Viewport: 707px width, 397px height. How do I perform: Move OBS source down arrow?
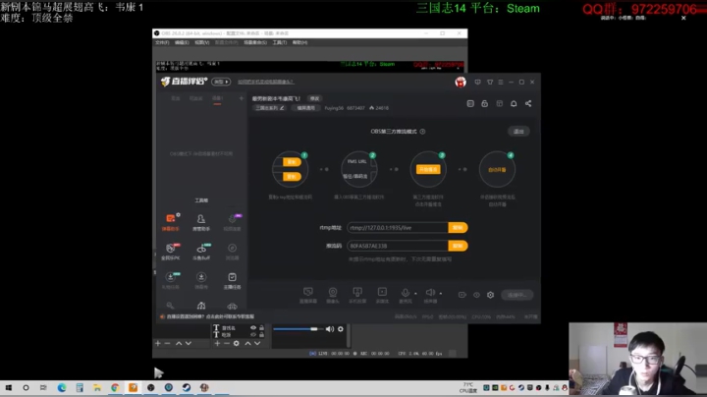tap(257, 343)
